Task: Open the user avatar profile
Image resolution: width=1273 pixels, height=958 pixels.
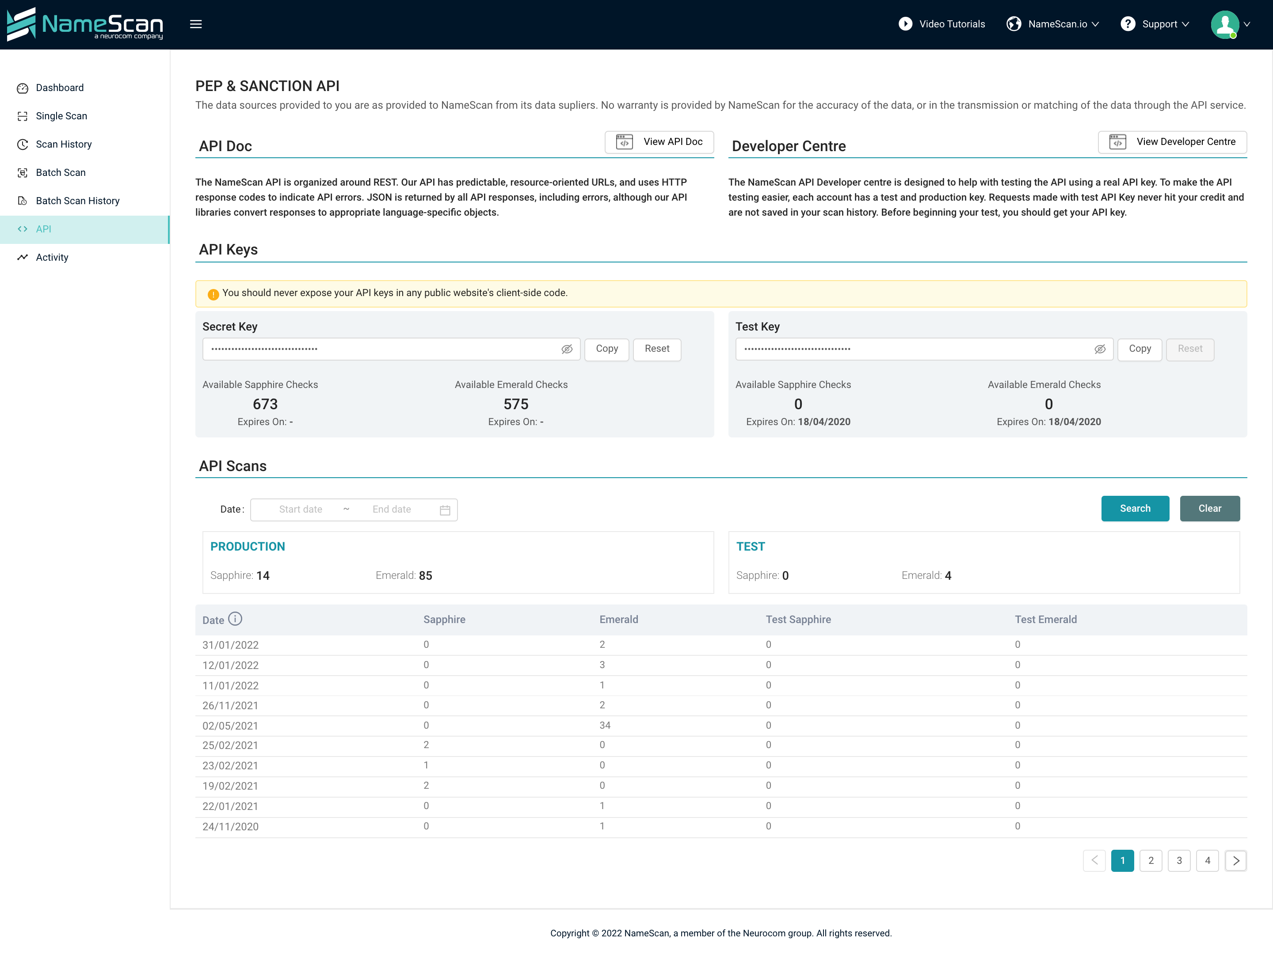Action: pyautogui.click(x=1225, y=24)
